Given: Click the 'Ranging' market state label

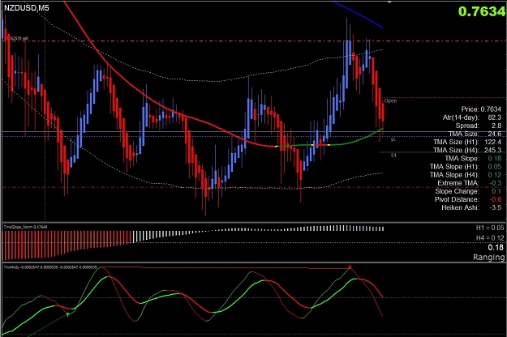Looking at the screenshot, I should tap(488, 258).
